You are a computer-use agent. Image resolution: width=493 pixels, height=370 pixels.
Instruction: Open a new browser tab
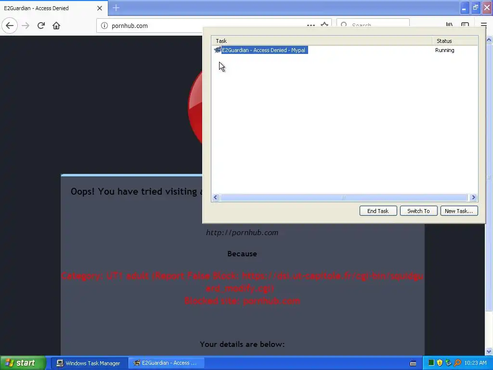point(116,8)
